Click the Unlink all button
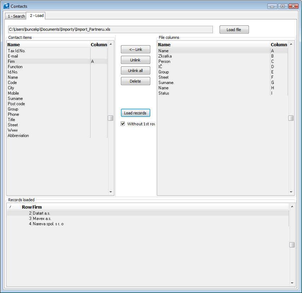 click(135, 71)
